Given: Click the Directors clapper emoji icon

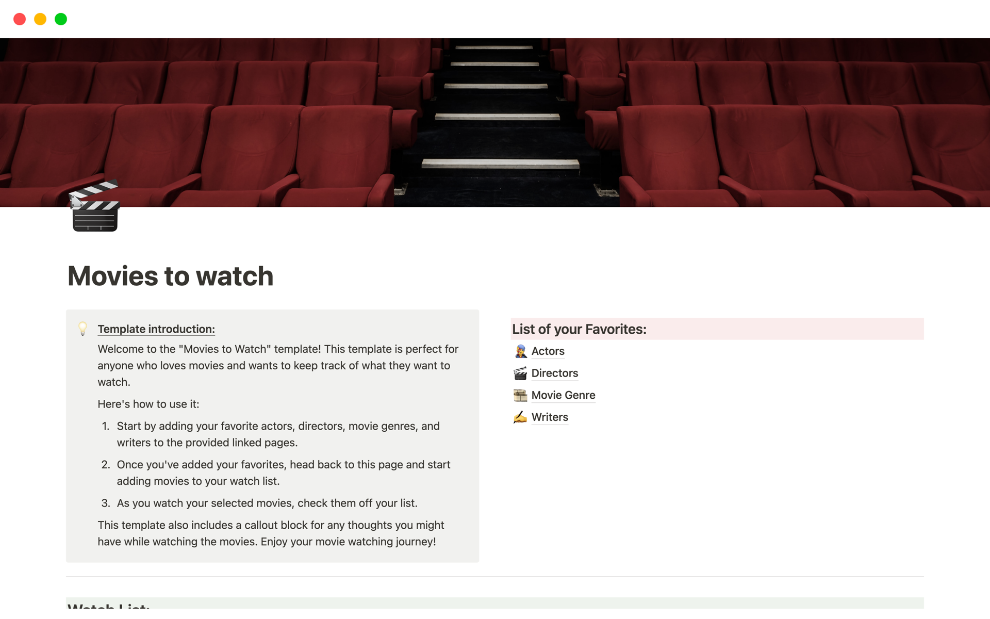Looking at the screenshot, I should (x=520, y=373).
